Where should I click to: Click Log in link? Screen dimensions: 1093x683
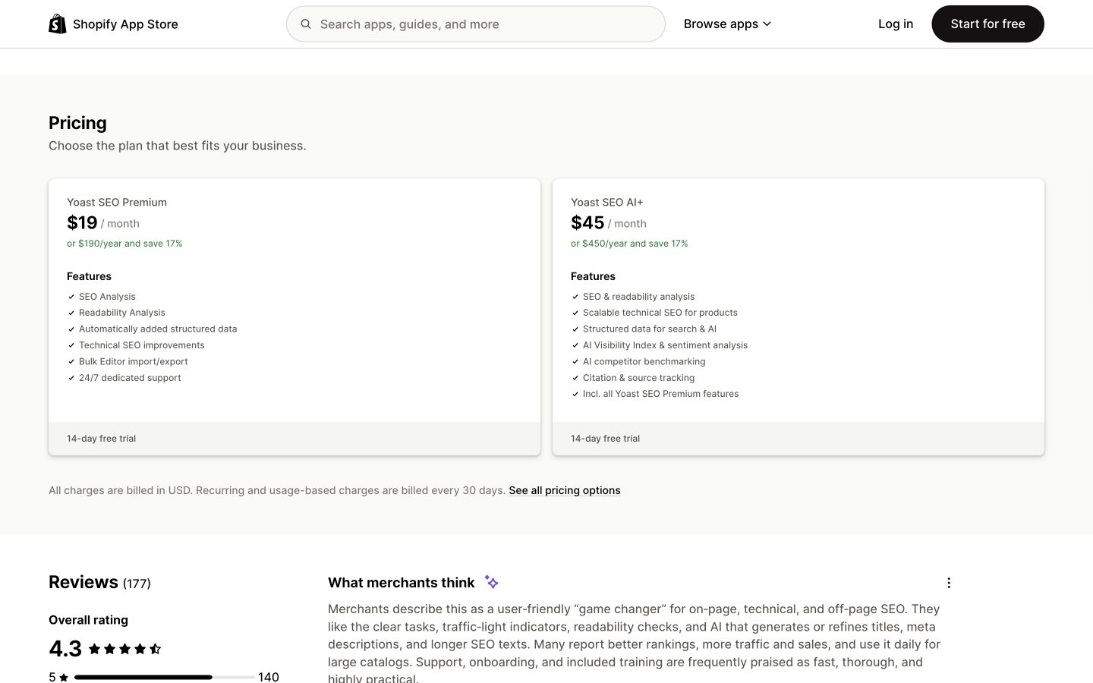coord(896,24)
